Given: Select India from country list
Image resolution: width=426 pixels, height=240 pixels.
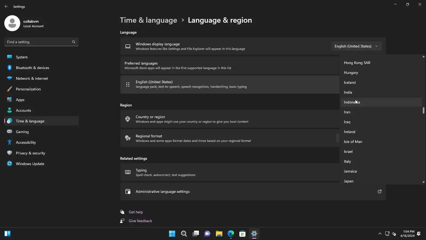Looking at the screenshot, I should [381, 92].
